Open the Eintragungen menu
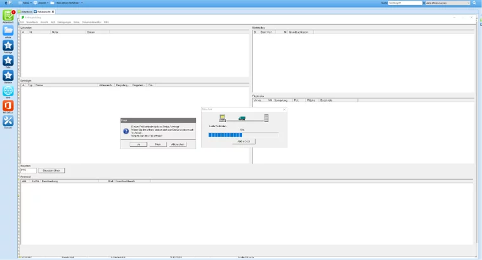This screenshot has width=482, height=260. point(65,22)
